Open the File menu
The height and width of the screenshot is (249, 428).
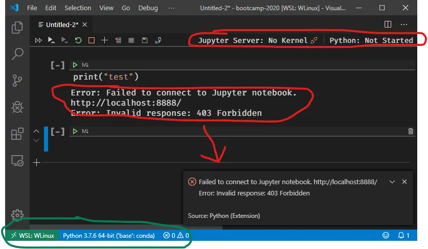[32, 8]
